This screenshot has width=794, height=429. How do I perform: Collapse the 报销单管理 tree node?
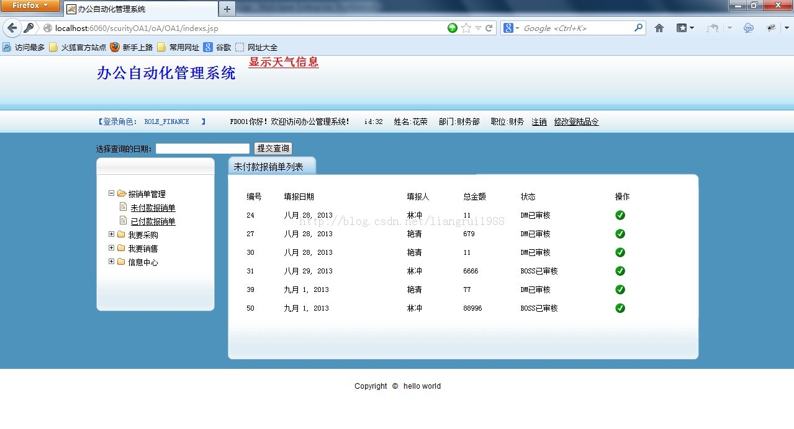point(112,193)
